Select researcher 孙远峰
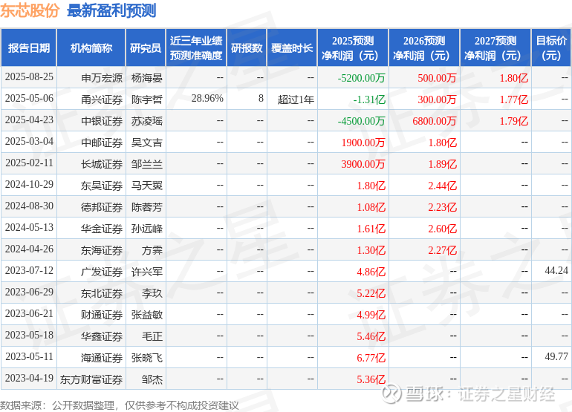572x412 pixels. tap(146, 228)
